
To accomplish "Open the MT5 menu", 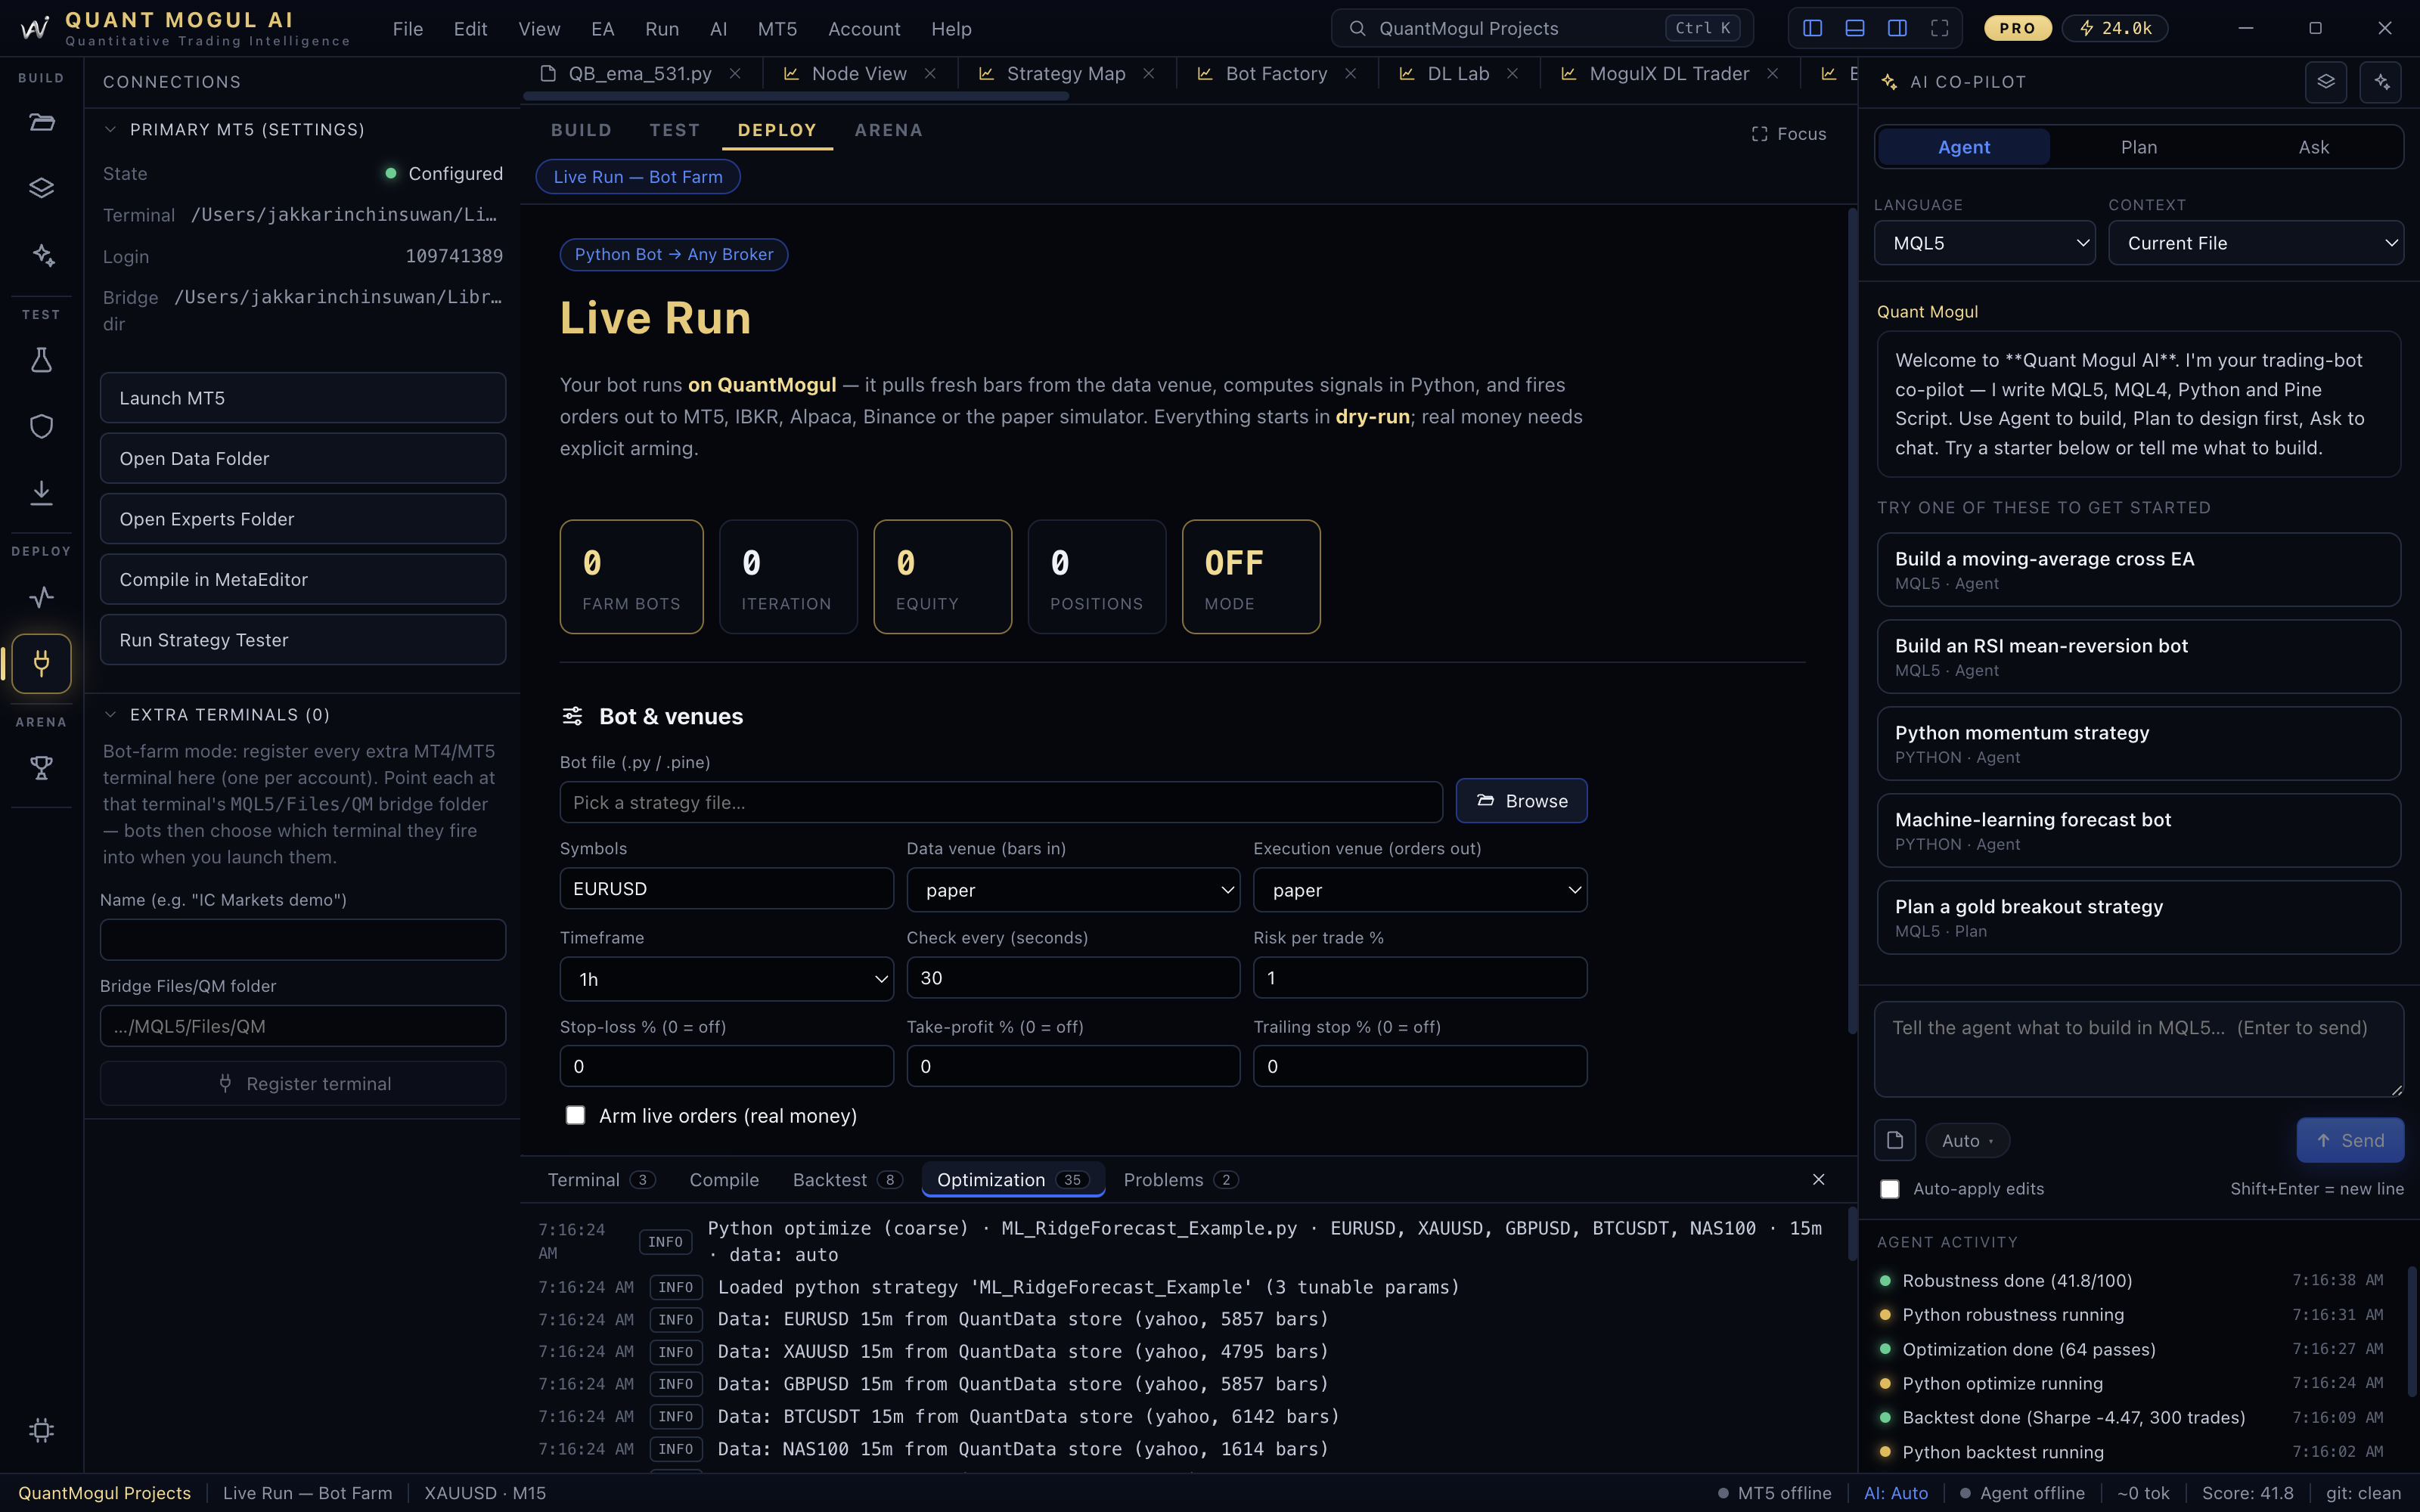I will click(x=777, y=29).
